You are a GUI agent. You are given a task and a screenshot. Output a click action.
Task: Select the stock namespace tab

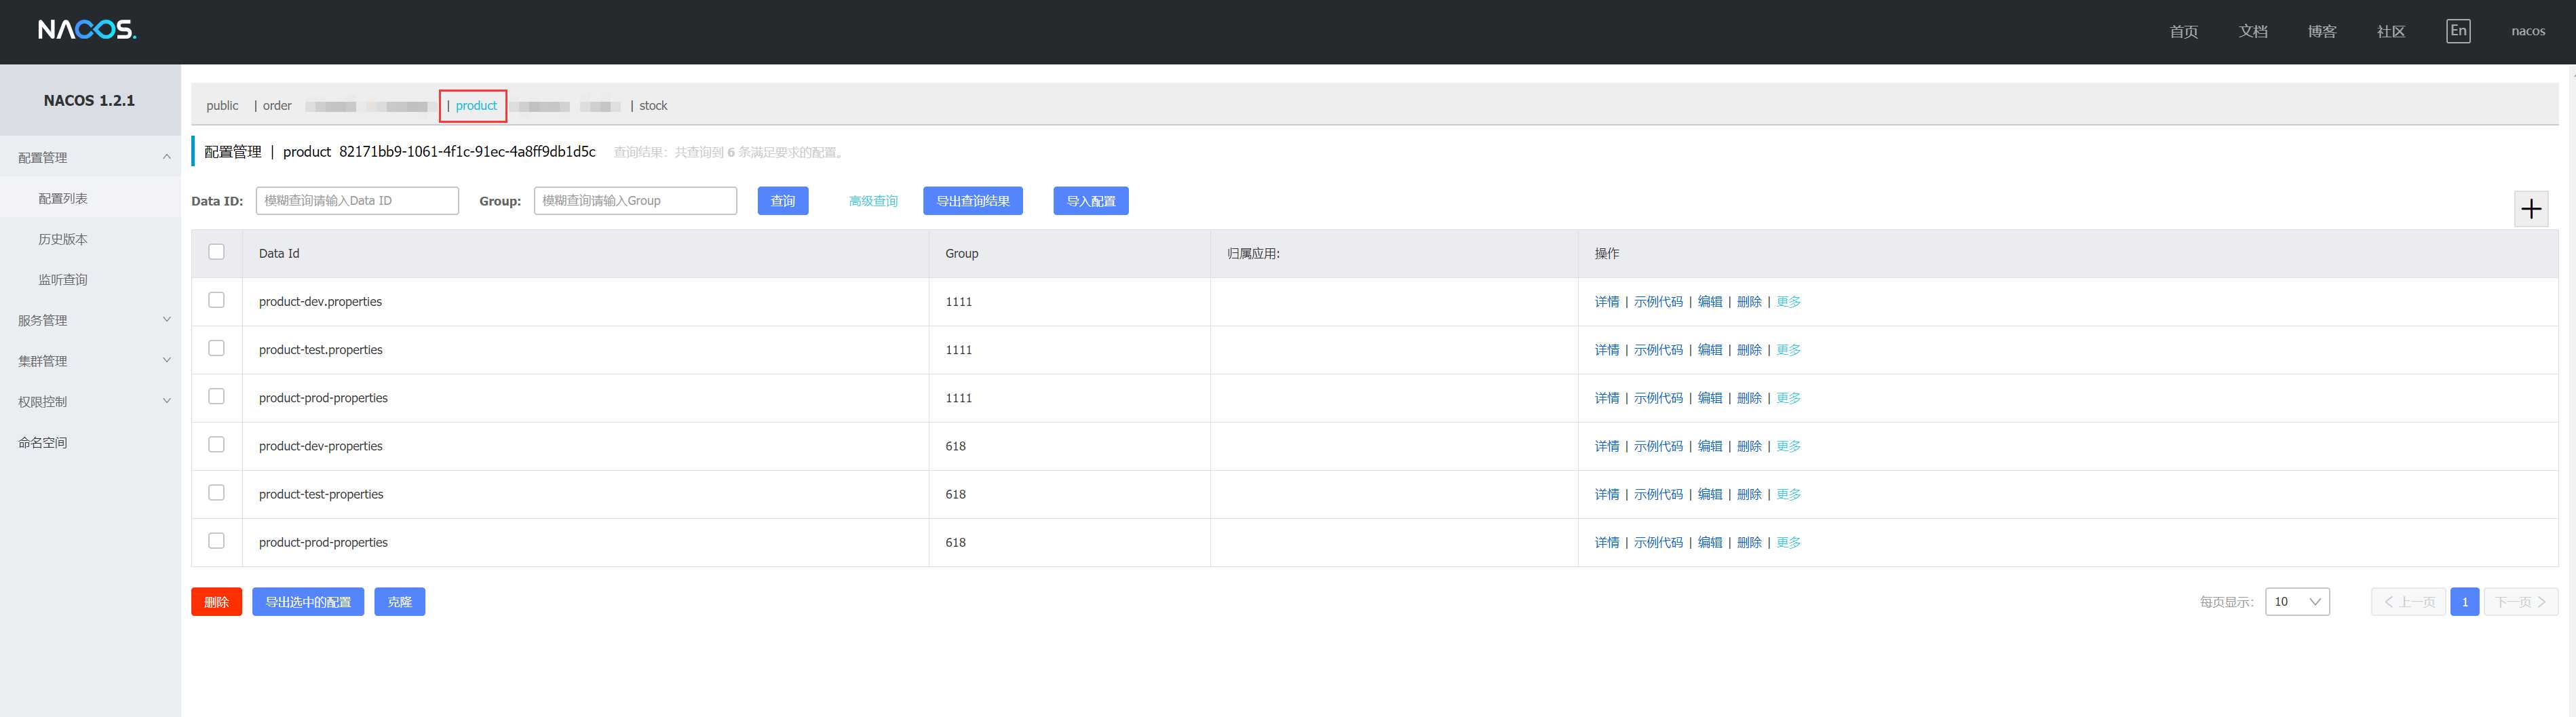653,106
